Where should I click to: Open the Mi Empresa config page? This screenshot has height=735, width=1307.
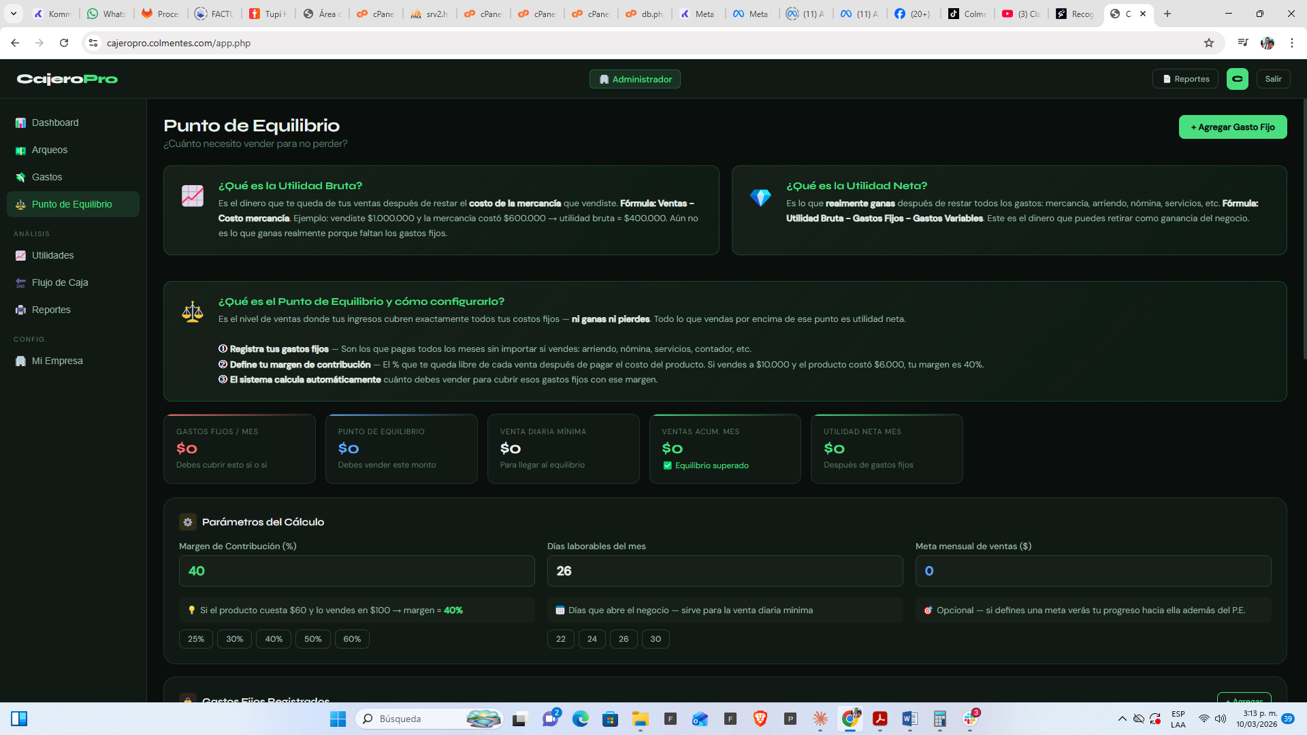pos(57,361)
